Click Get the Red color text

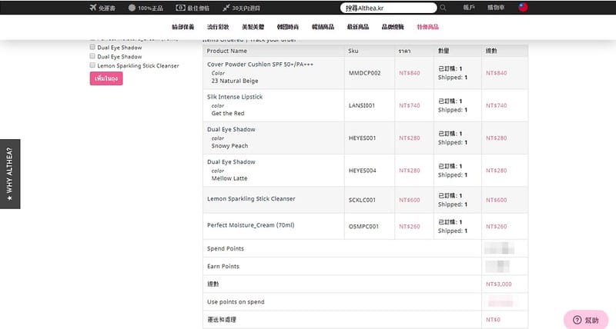[x=228, y=113]
